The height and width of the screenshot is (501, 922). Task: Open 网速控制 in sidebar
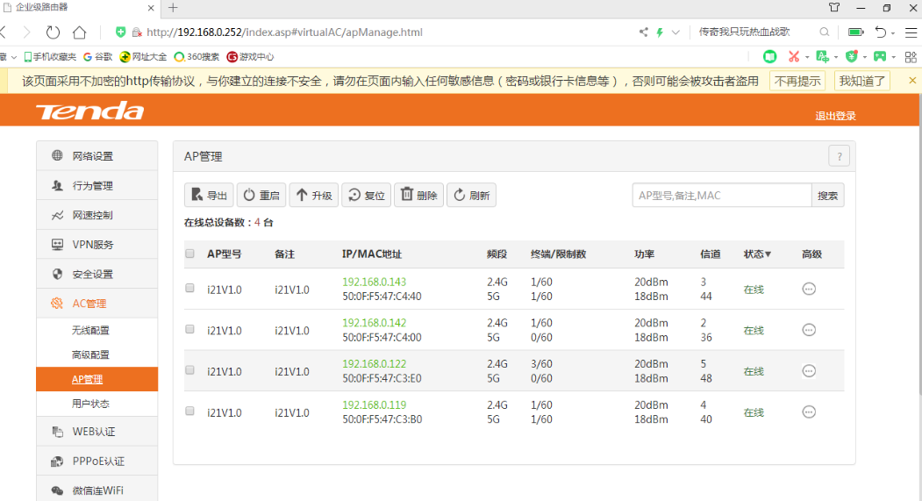point(97,215)
